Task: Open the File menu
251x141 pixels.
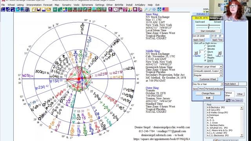Action: tap(3, 5)
